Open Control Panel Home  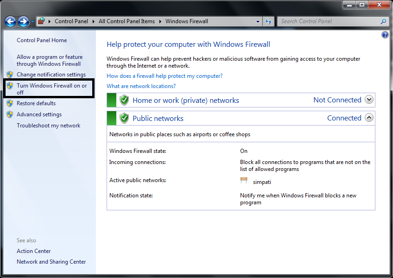coord(42,40)
